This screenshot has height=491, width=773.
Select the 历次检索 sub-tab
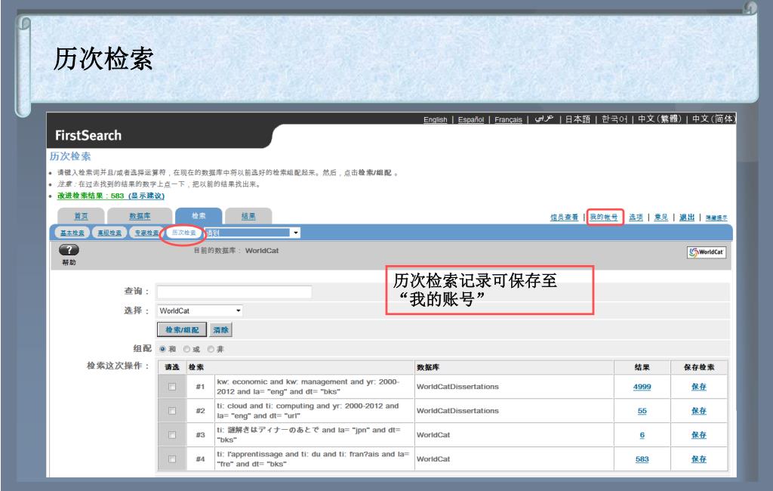pyautogui.click(x=184, y=233)
